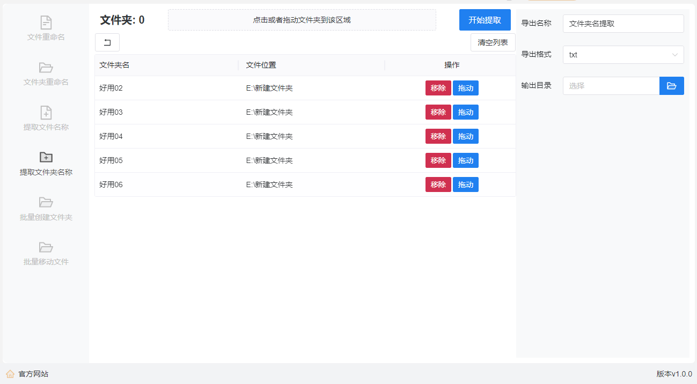Select the 文件夹重命名 folder icon
Viewport: 697px width, 384px height.
coord(46,68)
